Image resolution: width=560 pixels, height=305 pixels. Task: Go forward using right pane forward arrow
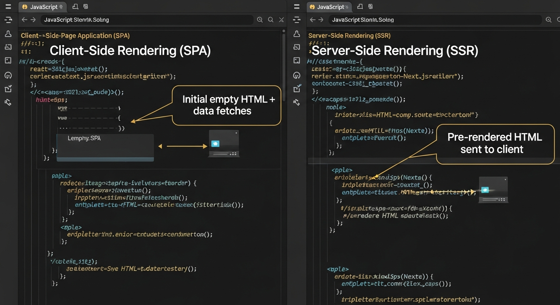321,20
